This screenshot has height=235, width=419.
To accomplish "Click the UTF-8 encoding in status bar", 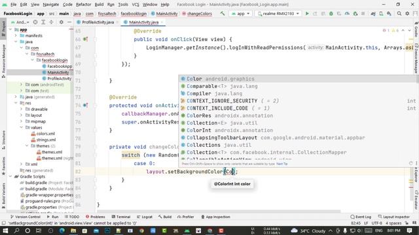I will click(x=377, y=223).
